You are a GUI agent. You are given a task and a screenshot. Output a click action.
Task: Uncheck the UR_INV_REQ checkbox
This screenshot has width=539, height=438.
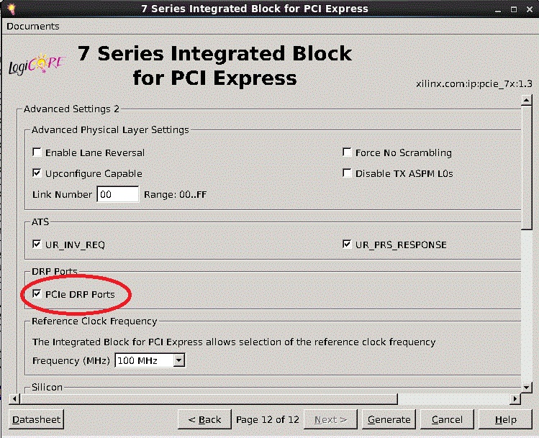pyautogui.click(x=37, y=245)
